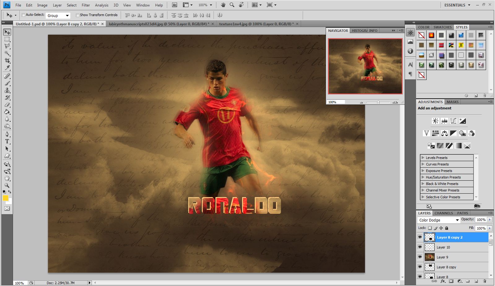Toggle lock all for layer
This screenshot has width=495, height=286.
click(447, 228)
